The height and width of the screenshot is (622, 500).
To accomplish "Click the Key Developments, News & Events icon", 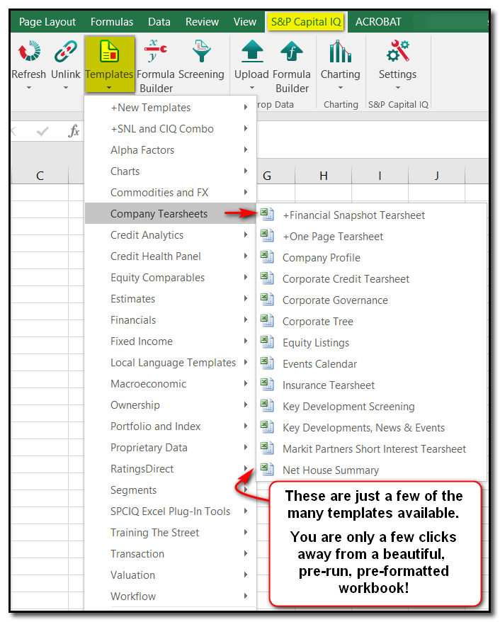I will (267, 426).
